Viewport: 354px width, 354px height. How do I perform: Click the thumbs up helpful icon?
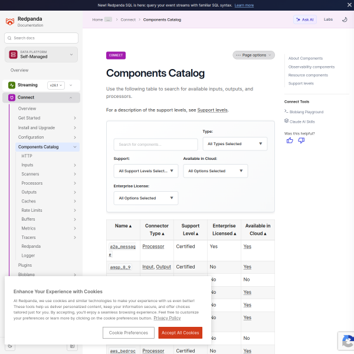(x=290, y=140)
